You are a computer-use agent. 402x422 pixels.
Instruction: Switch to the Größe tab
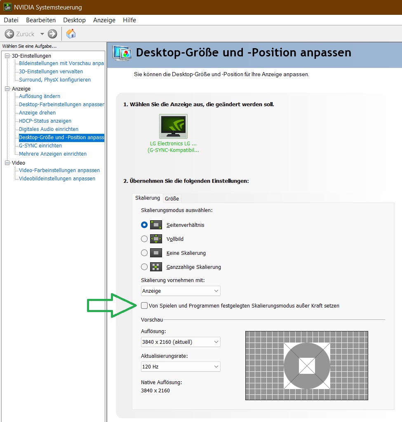click(x=172, y=198)
